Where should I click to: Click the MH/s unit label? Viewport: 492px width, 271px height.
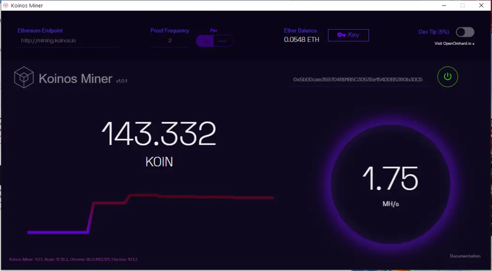coord(390,204)
